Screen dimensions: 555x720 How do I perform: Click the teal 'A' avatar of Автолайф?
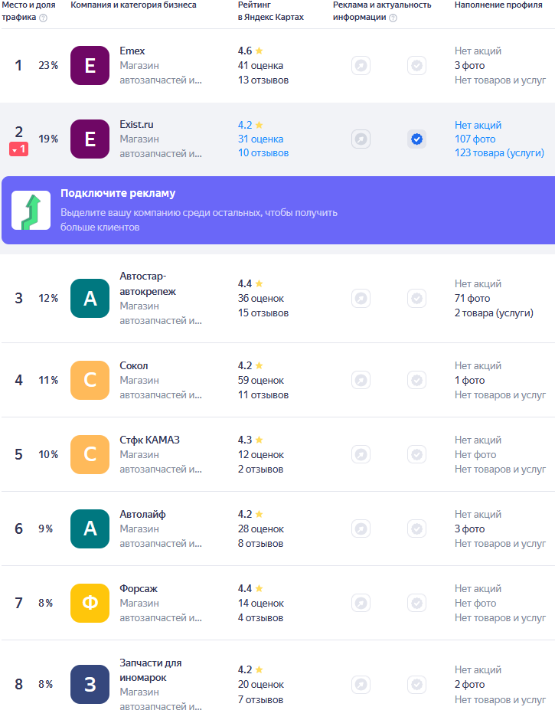90,529
